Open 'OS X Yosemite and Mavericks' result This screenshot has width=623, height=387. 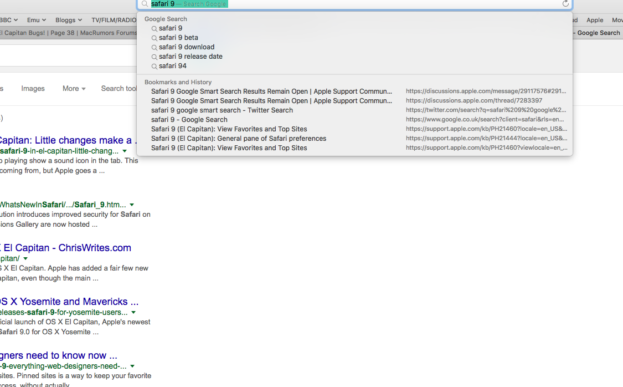[69, 302]
